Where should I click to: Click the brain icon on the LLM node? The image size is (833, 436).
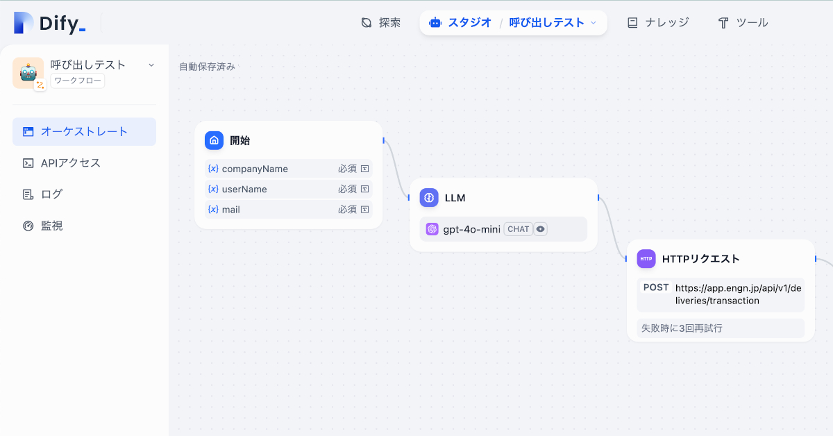pos(429,198)
